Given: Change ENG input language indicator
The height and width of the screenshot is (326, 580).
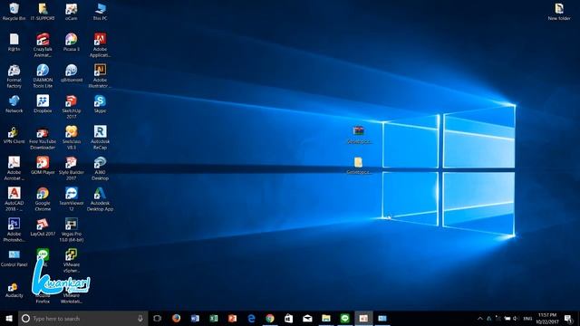Looking at the screenshot, I should pyautogui.click(x=527, y=318).
